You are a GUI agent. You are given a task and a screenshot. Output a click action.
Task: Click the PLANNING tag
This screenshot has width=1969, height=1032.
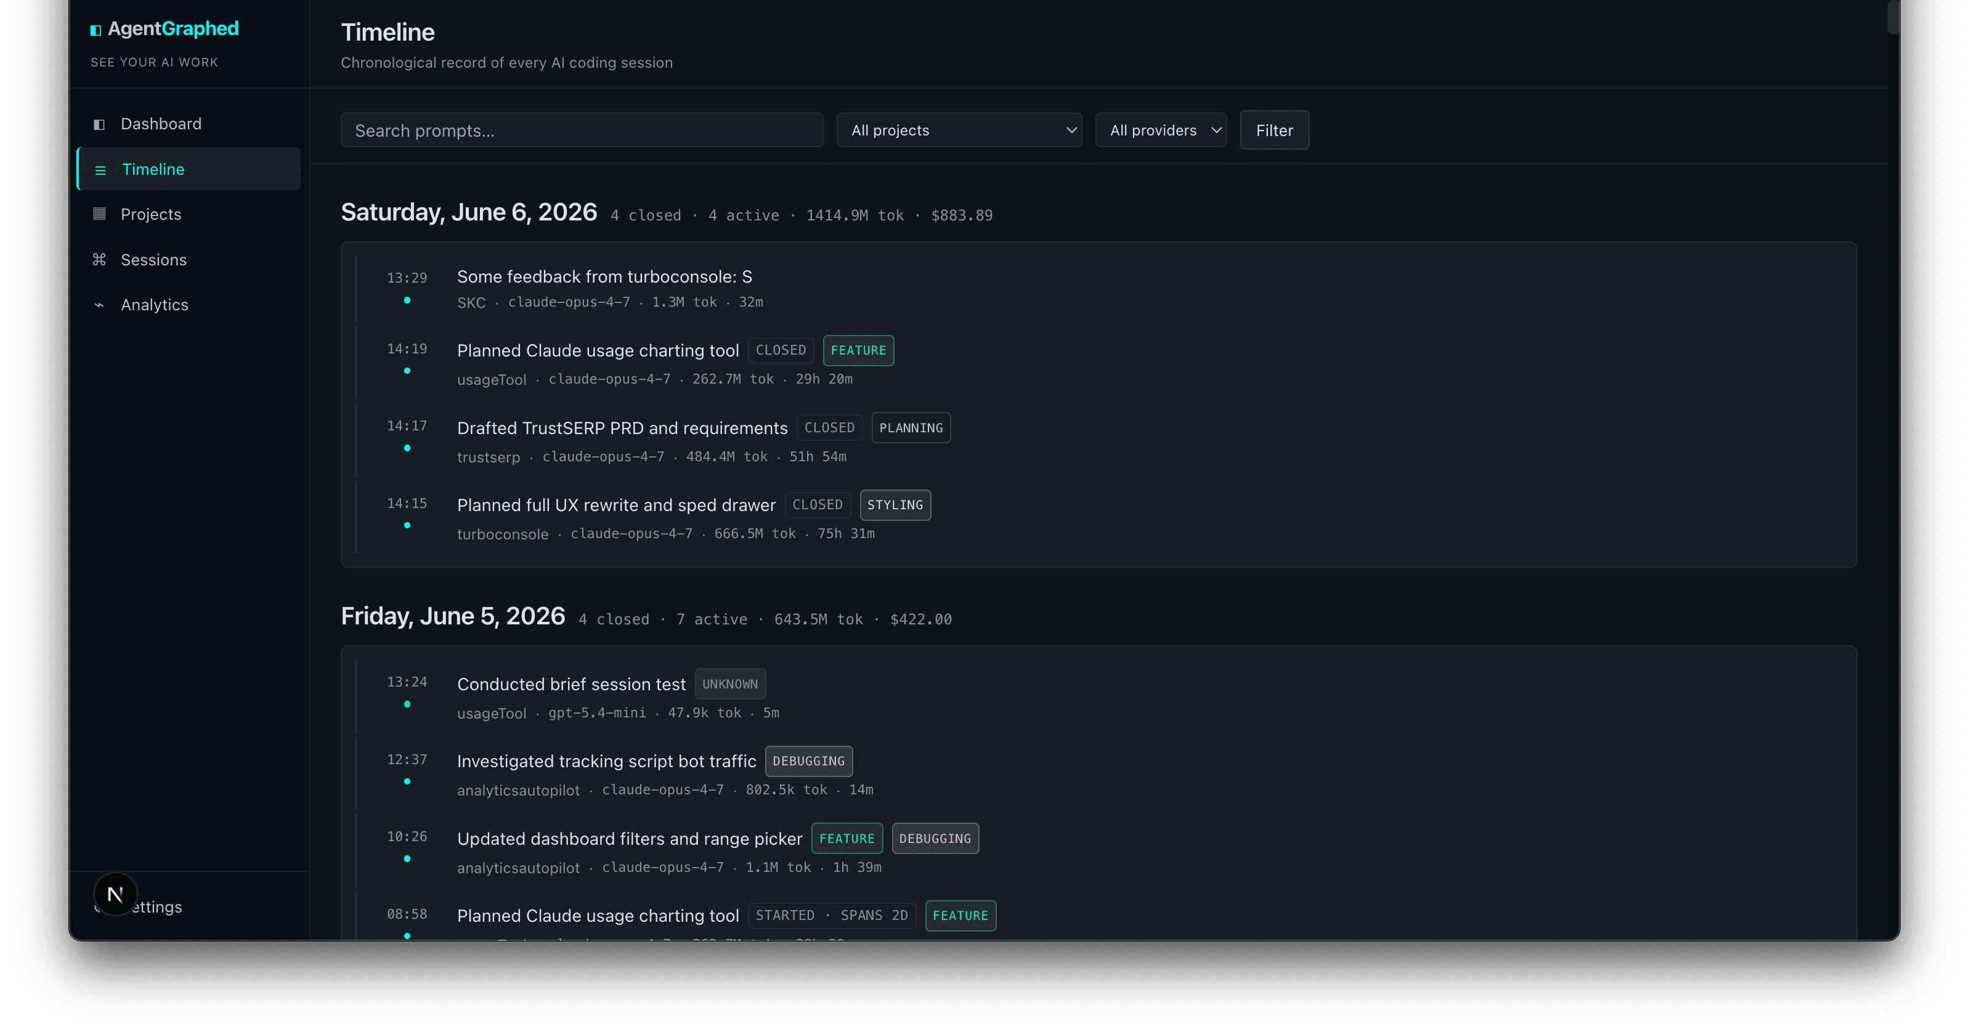click(911, 428)
